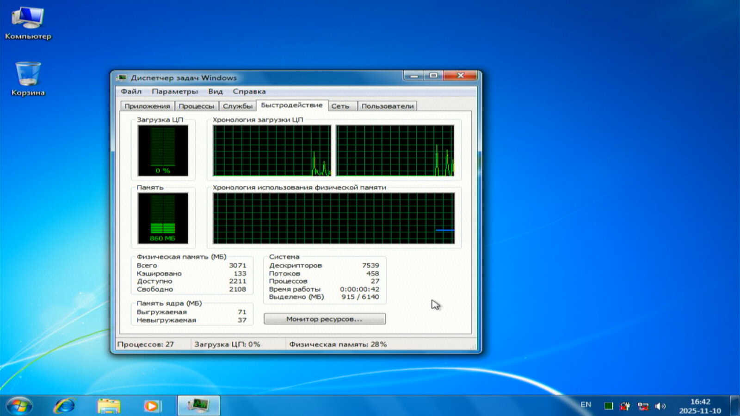Click the network connection tray icon
740x416 pixels.
pyautogui.click(x=643, y=406)
